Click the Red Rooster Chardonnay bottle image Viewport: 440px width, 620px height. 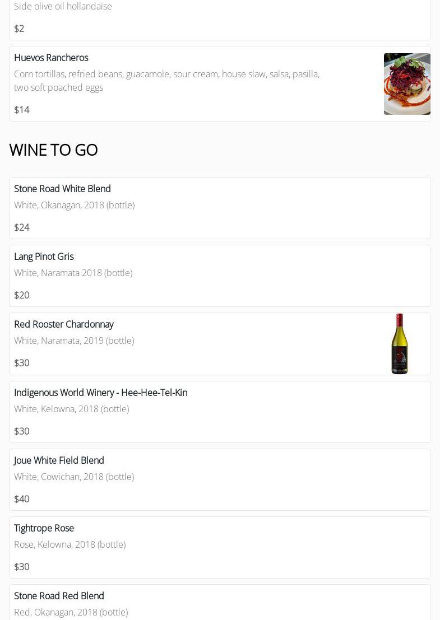(x=400, y=343)
